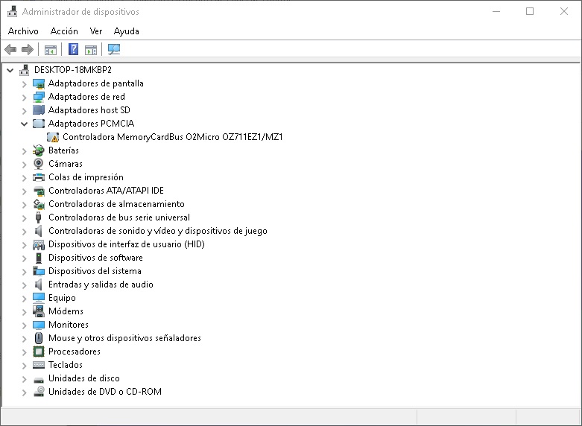Expand Adaptadores de pantalla chevron

click(x=24, y=84)
